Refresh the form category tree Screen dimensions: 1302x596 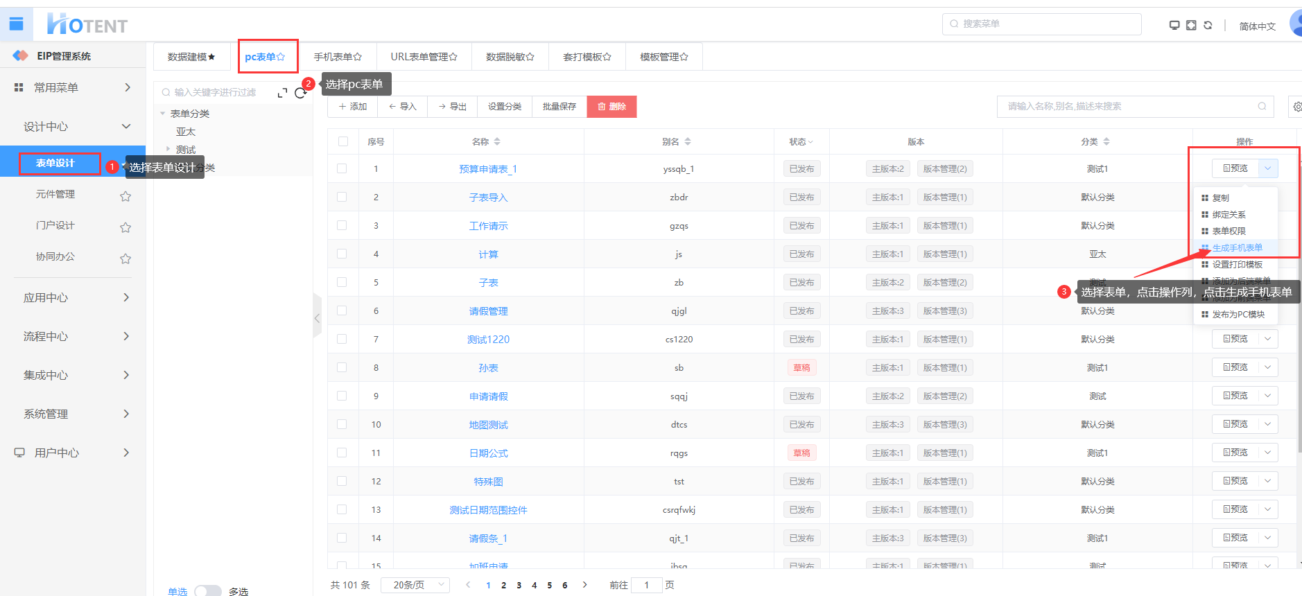tap(300, 93)
